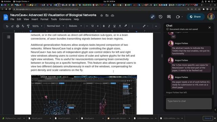This screenshot has height=122, width=217.
Task: Open the highlight color picker
Action: pyautogui.click(x=125, y=26)
